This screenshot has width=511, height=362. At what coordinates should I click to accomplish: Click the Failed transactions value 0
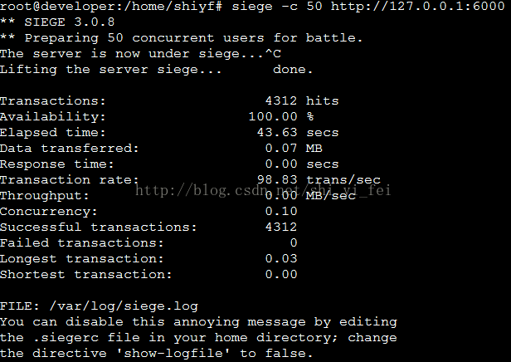(x=294, y=242)
